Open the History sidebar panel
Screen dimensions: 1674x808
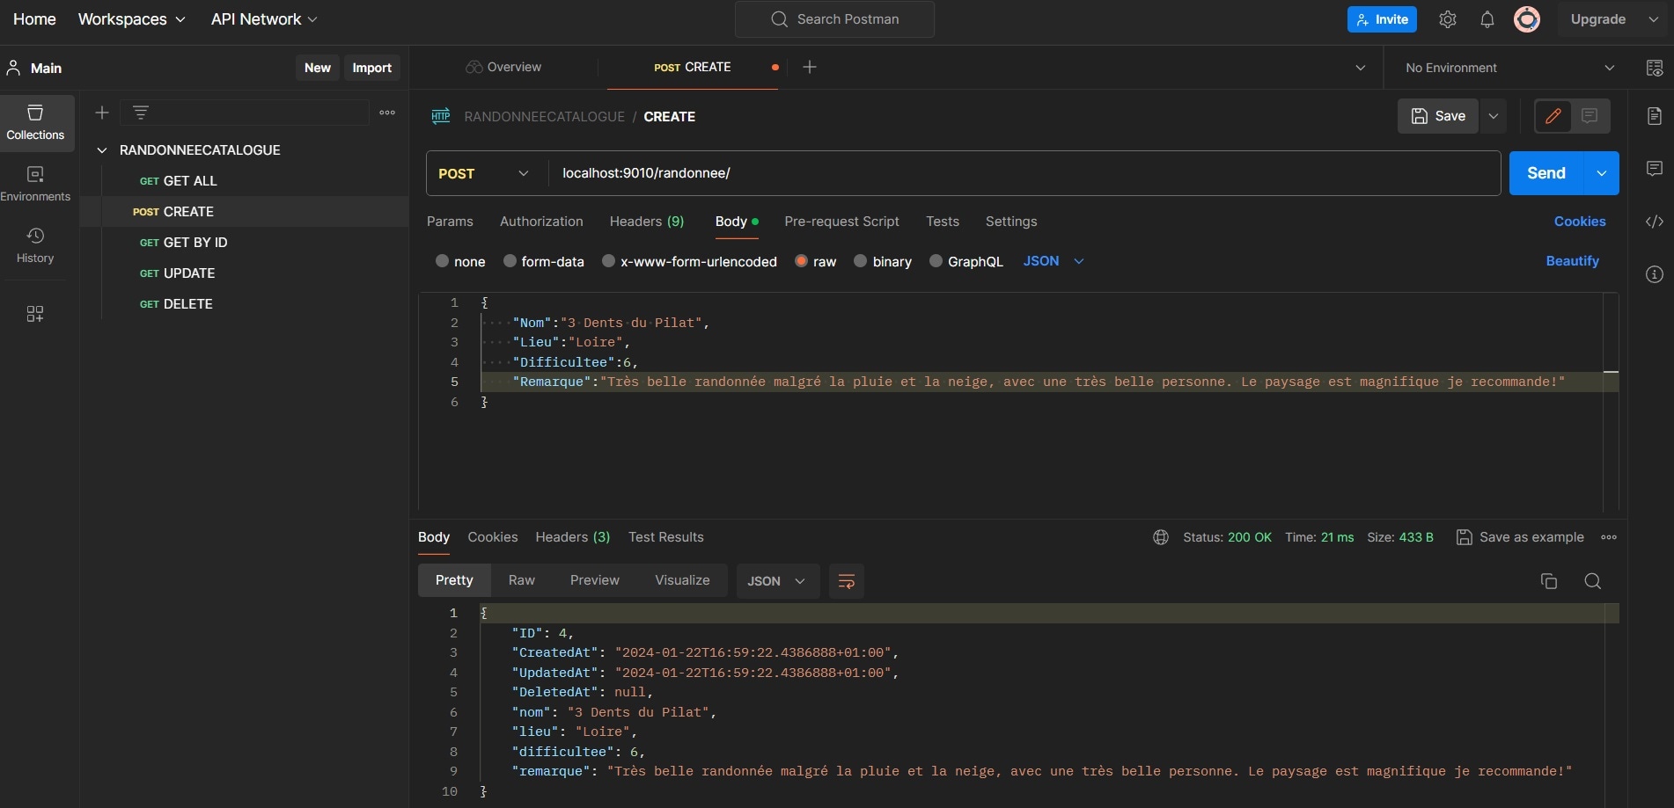point(35,244)
